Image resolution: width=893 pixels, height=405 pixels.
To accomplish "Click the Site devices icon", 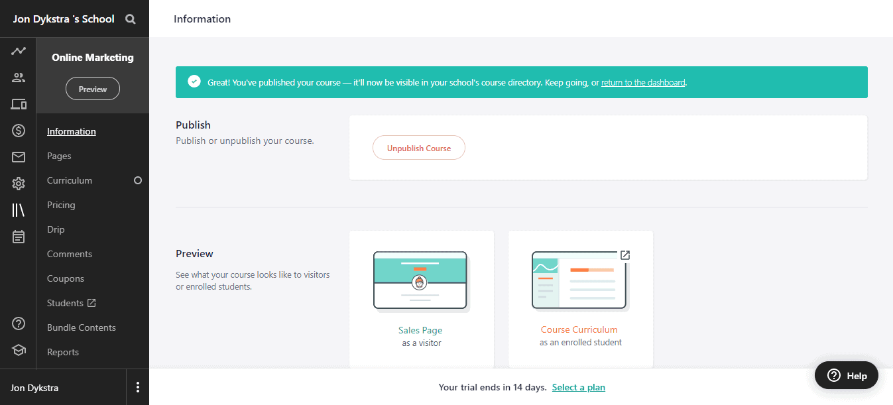I will (19, 104).
